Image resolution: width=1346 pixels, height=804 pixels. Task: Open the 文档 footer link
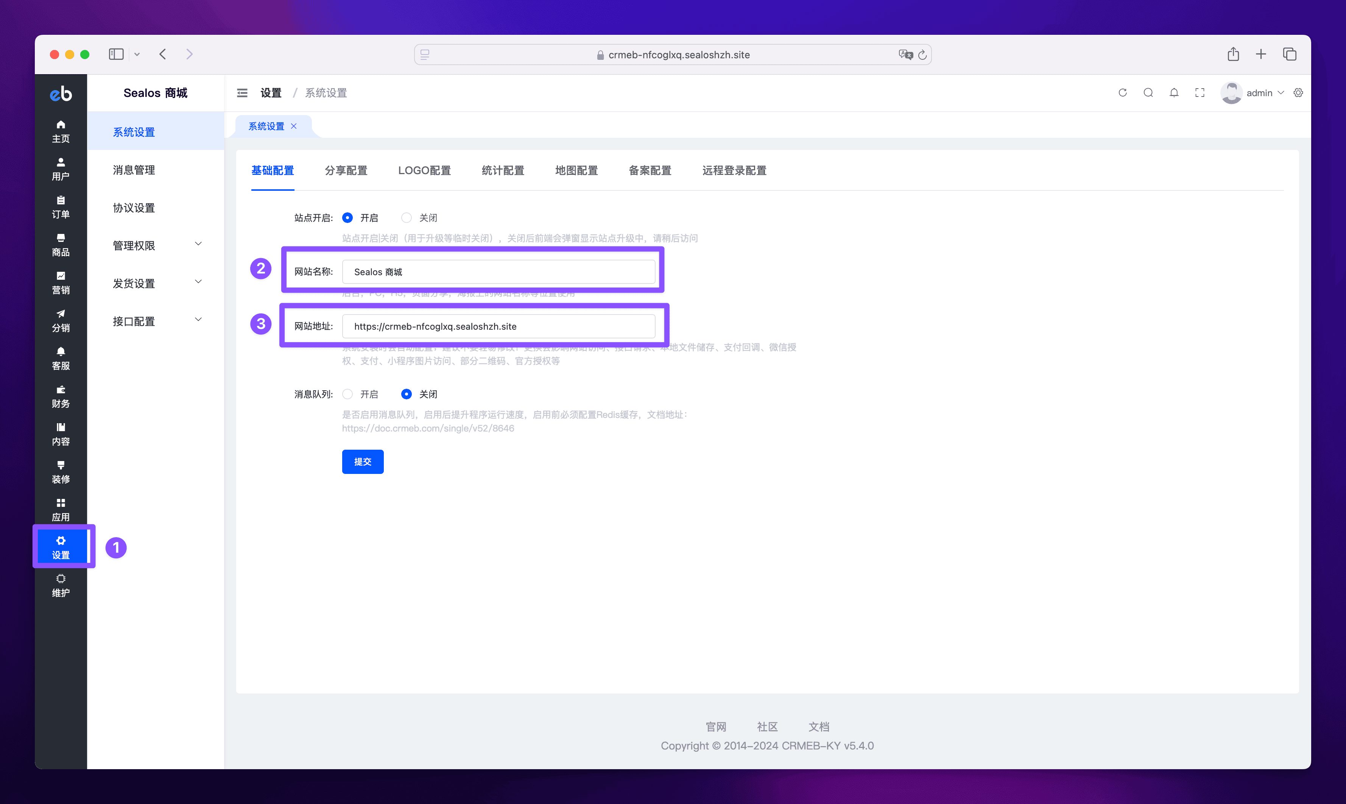tap(818, 726)
